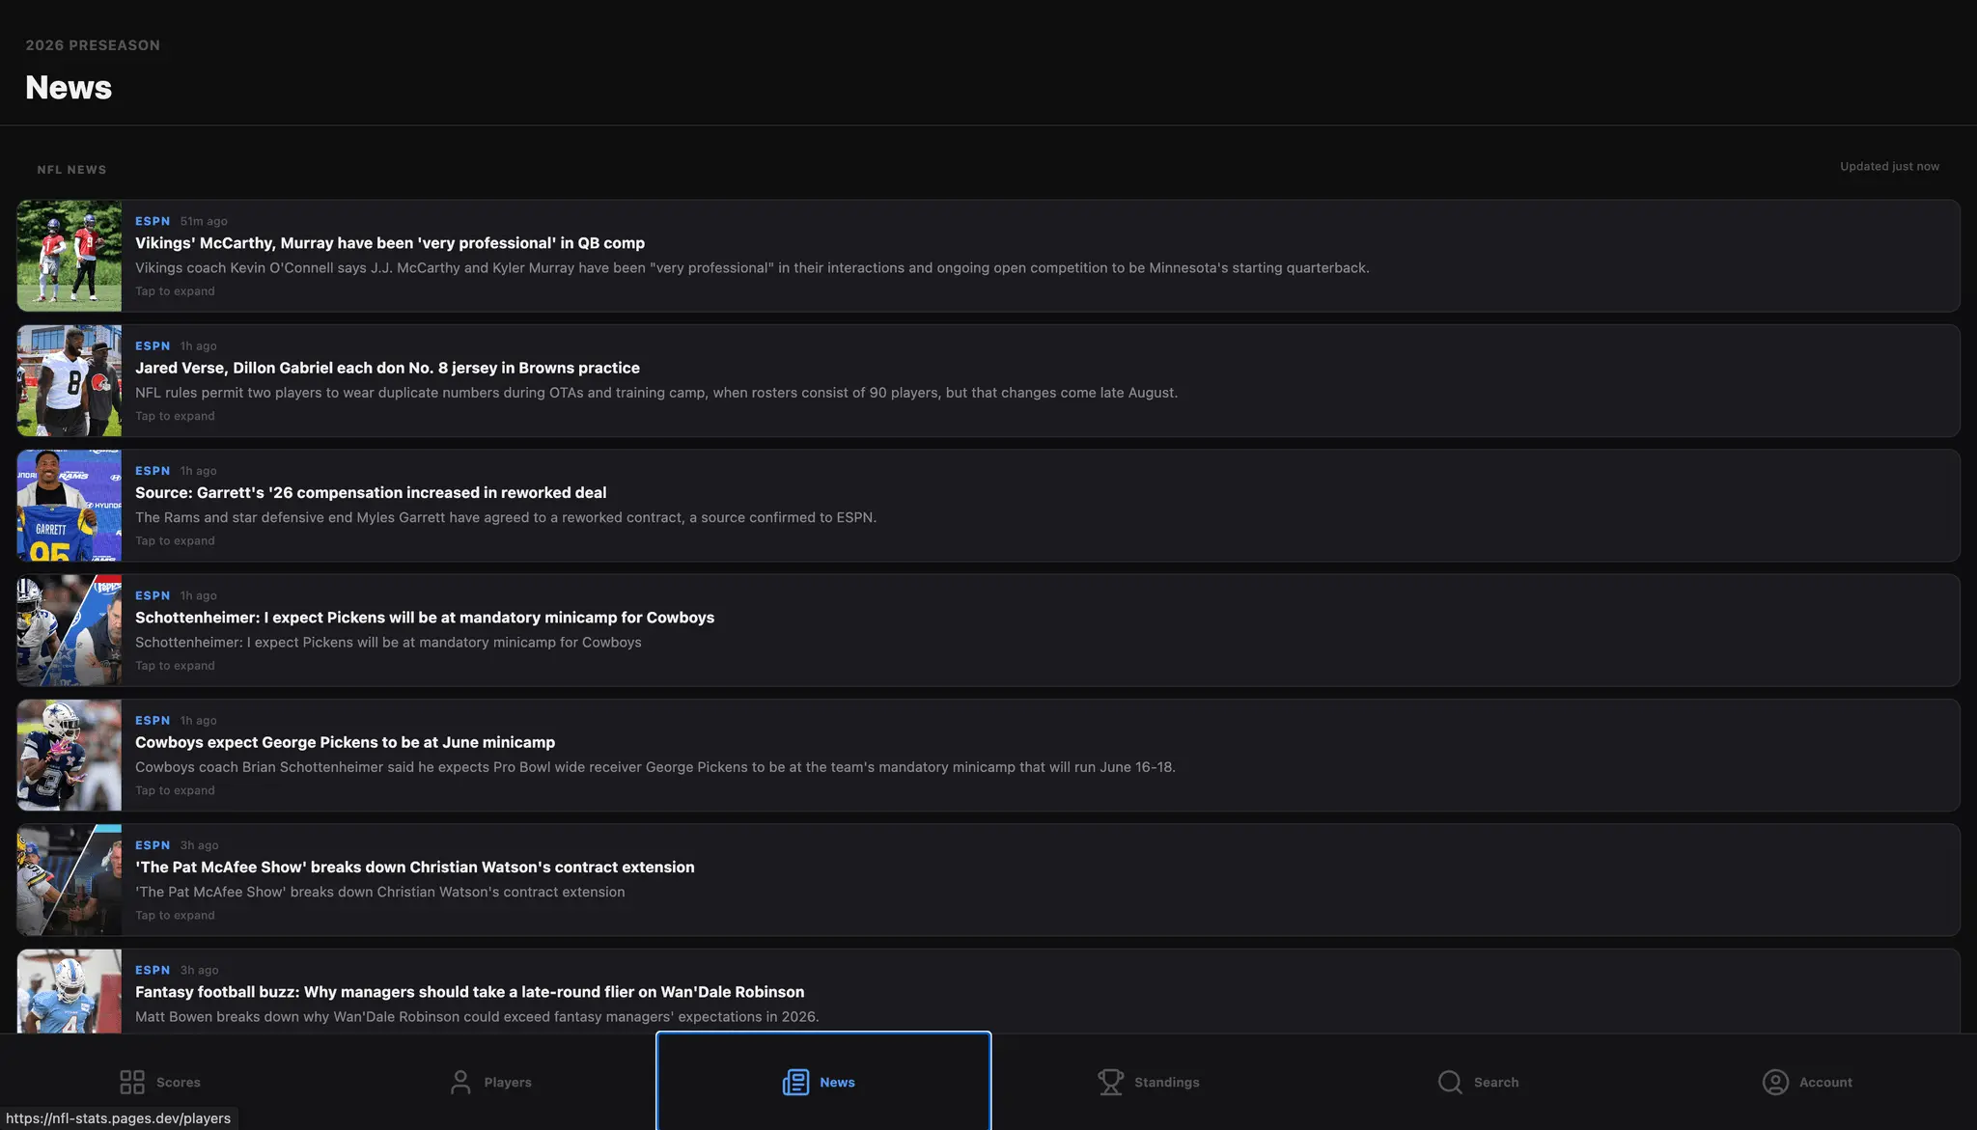The image size is (1977, 1130).
Task: Expand Schottenheimer article Tap to expand
Action: coord(175,666)
